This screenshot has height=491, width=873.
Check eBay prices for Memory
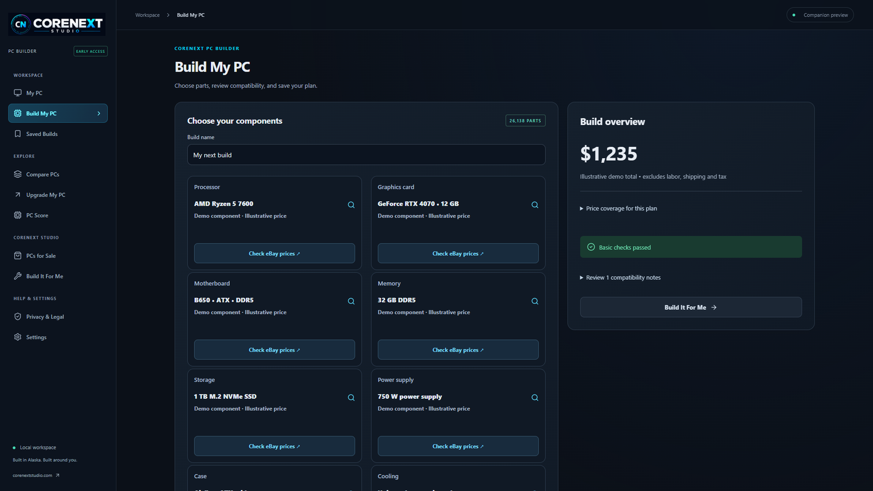(458, 350)
